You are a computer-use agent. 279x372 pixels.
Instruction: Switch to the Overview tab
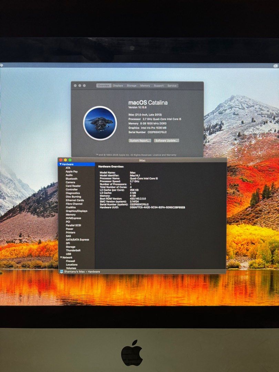click(104, 86)
